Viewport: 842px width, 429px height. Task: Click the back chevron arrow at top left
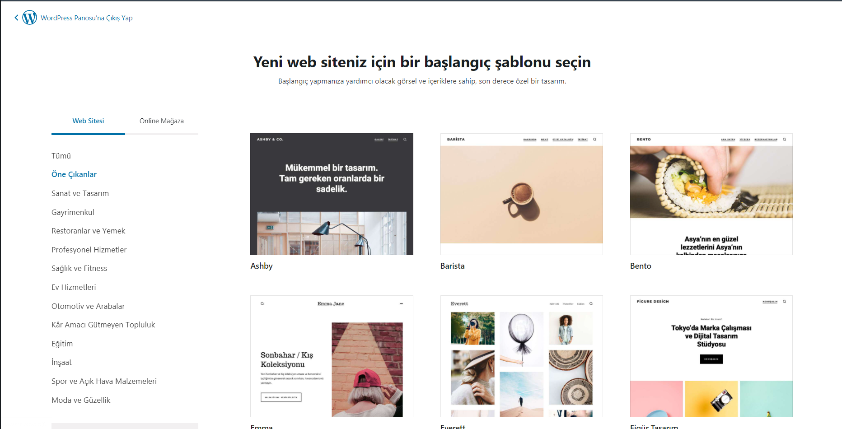click(16, 18)
